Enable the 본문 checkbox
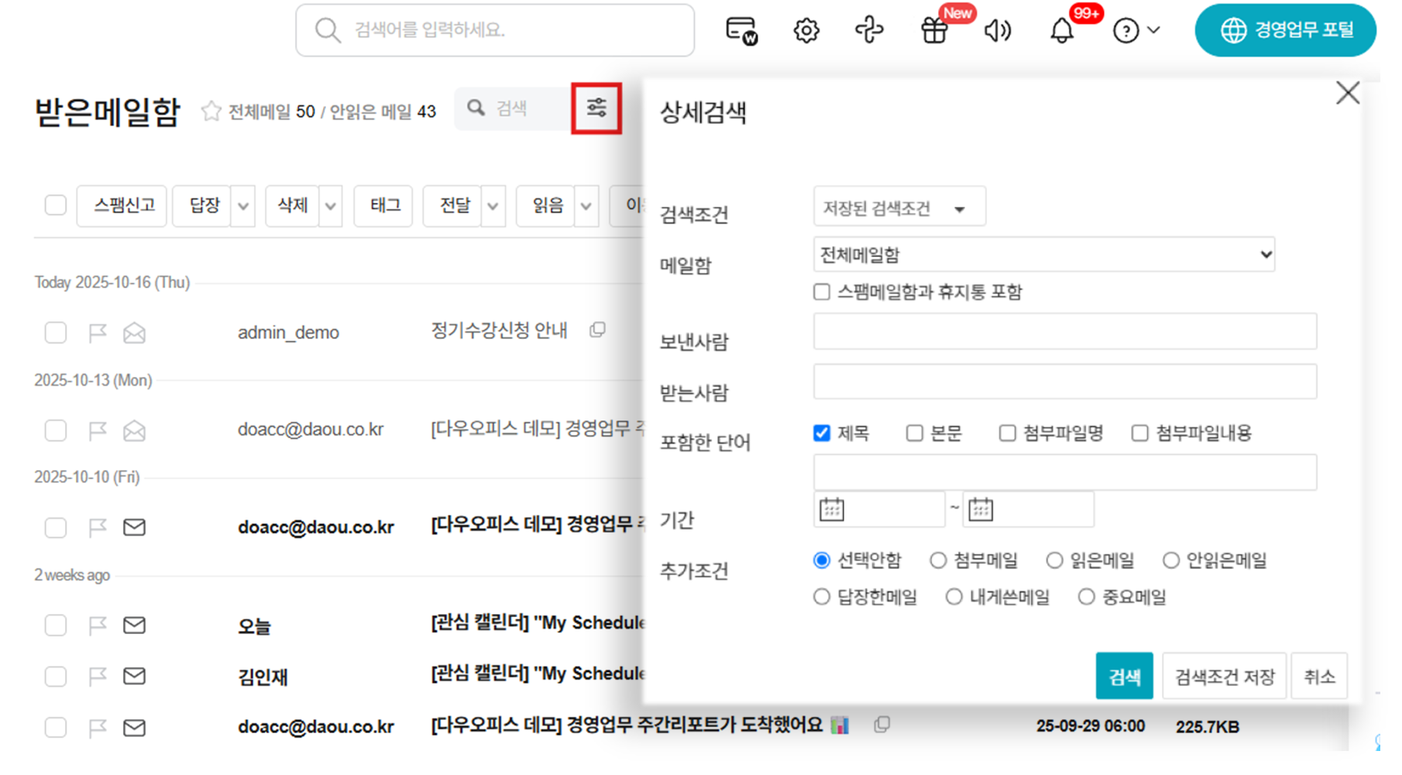Viewport: 1402px width, 775px height. coord(915,433)
